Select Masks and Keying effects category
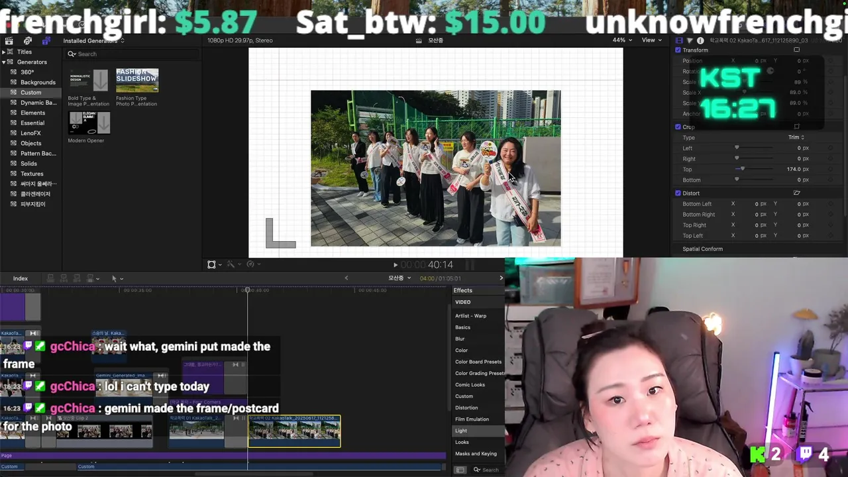Screen dimensions: 848x477 coord(476,454)
